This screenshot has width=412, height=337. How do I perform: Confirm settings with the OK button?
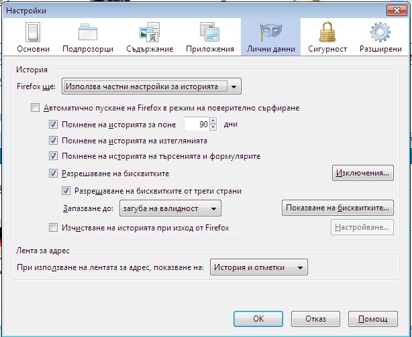258,319
